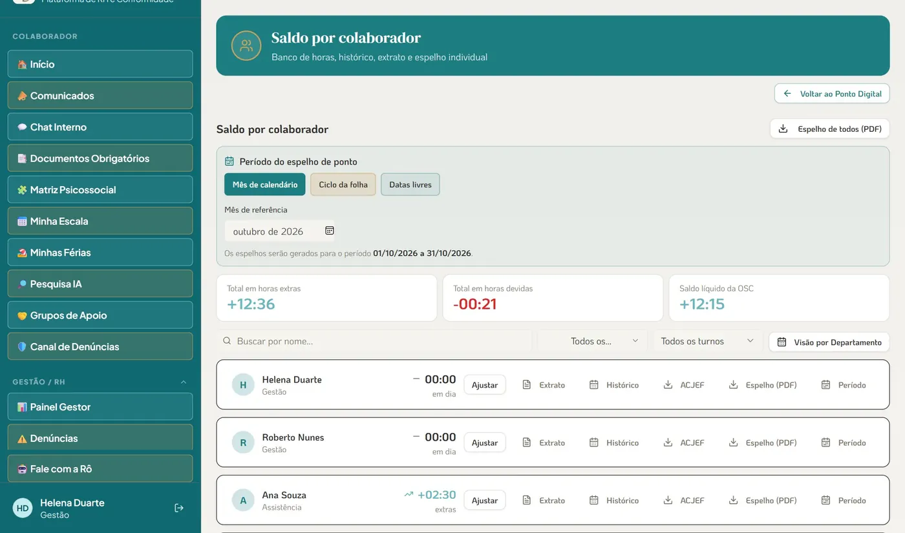Download Espelho de todos (PDF)
The height and width of the screenshot is (533, 905).
(x=830, y=129)
